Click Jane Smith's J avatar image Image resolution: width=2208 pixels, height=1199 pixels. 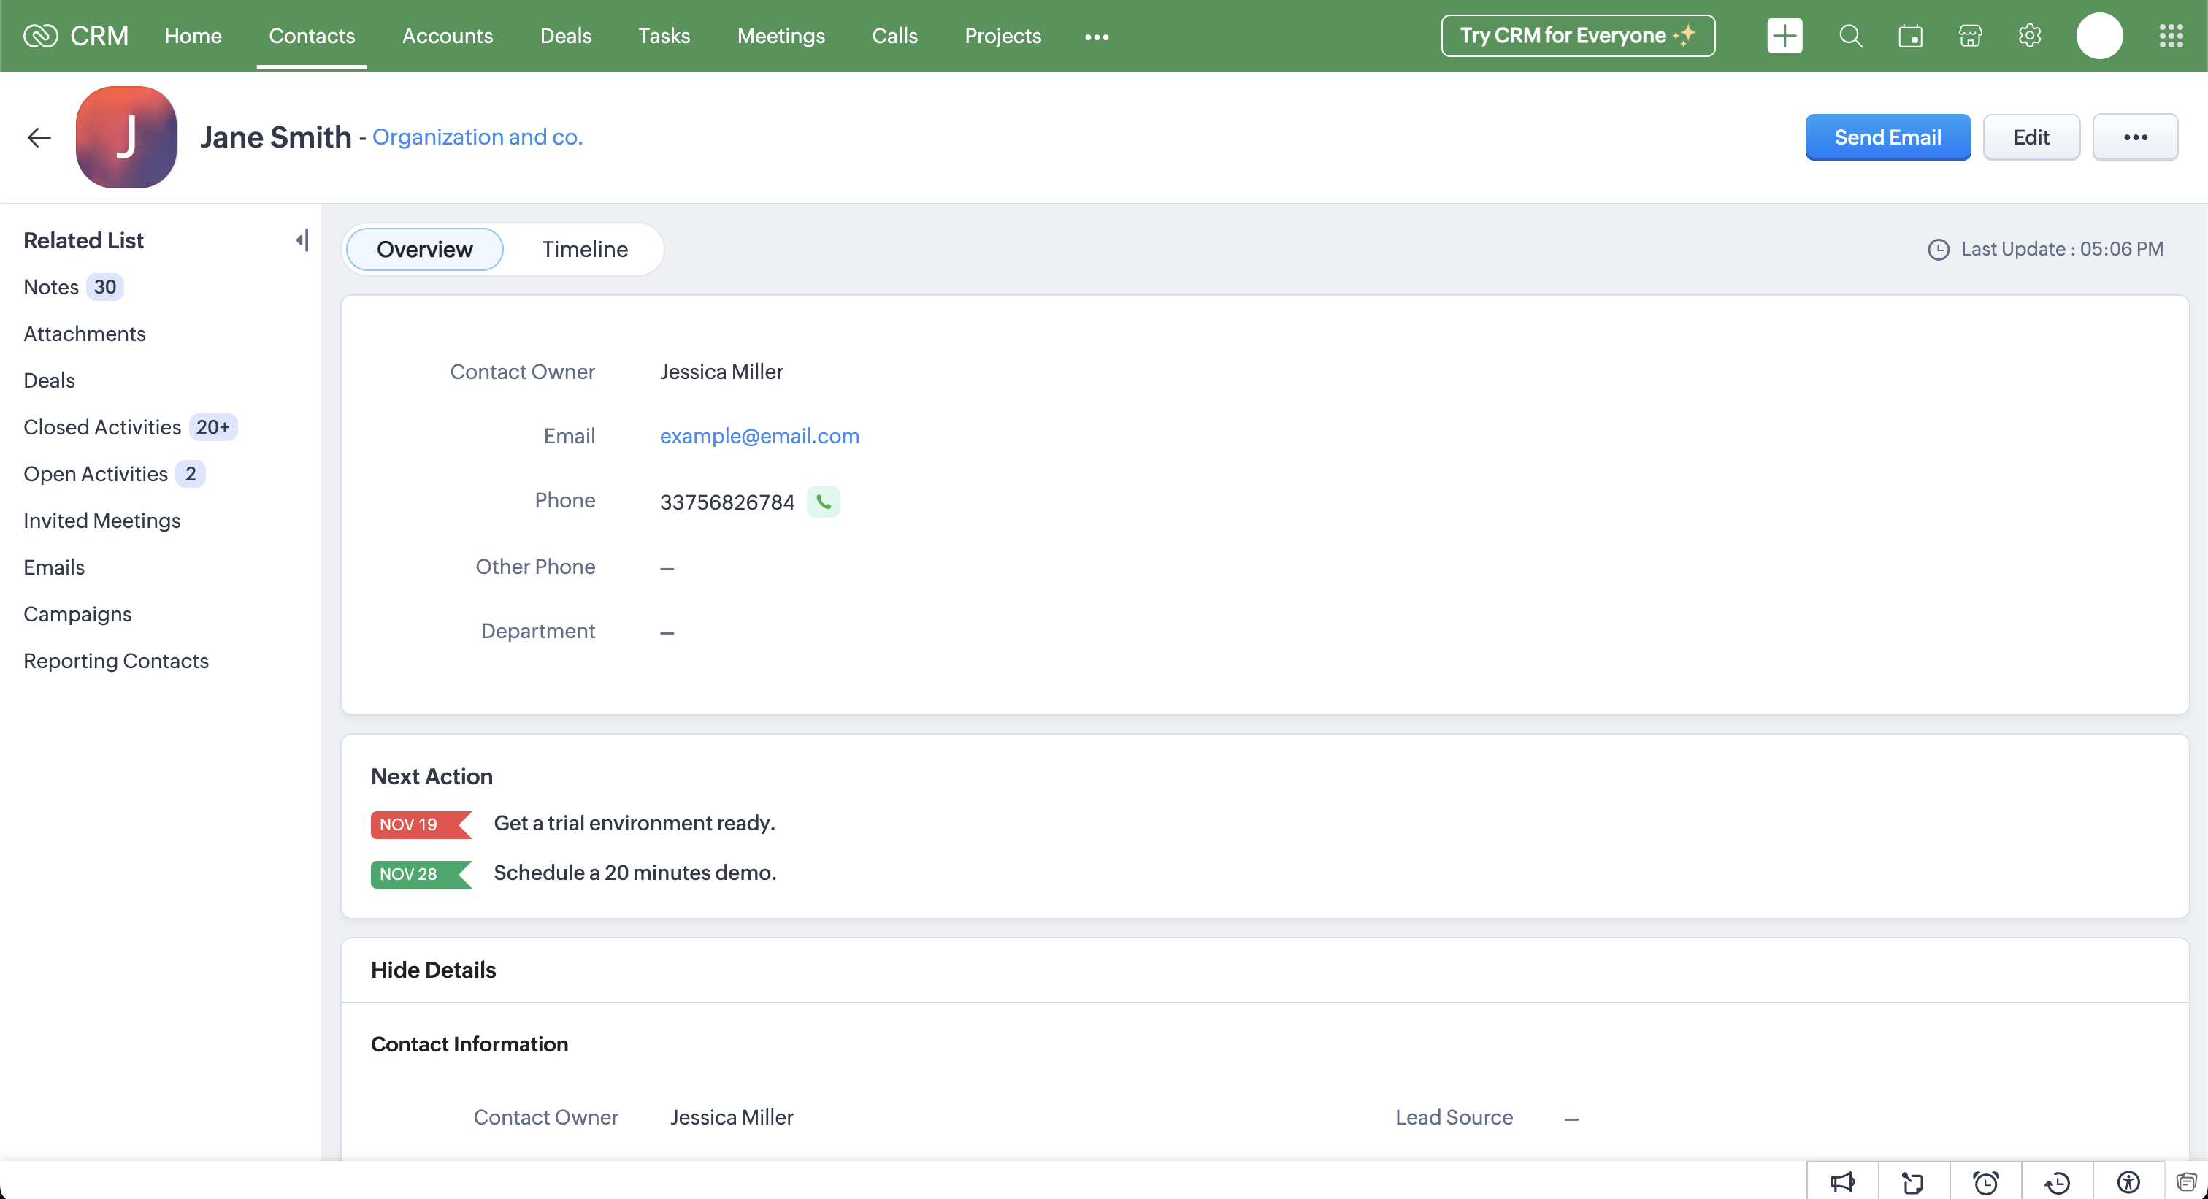tap(127, 137)
